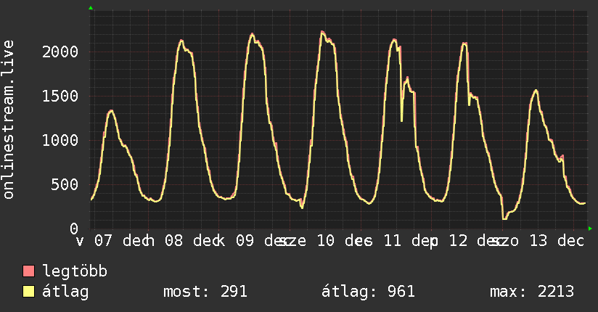Click the "most: 291" current value
The image size is (598, 312).
coord(206,292)
